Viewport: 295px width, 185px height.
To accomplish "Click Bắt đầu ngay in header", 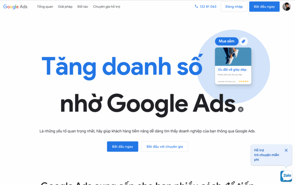I will tap(264, 7).
